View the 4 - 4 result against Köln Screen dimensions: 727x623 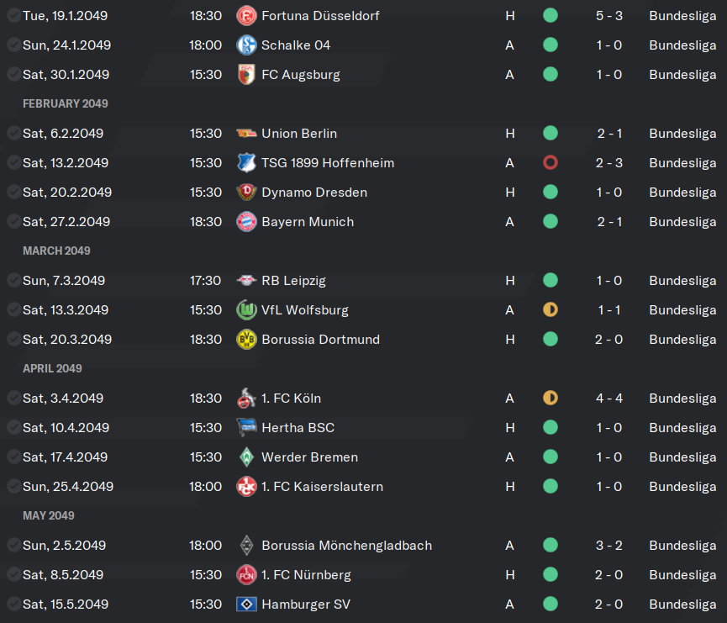[x=609, y=398]
